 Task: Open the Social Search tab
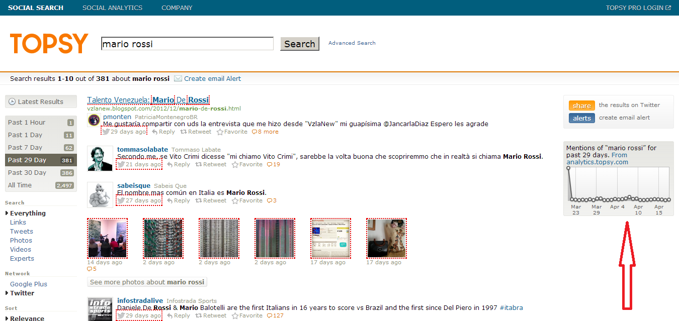36,8
